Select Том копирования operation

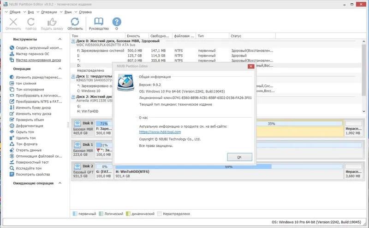(27, 89)
